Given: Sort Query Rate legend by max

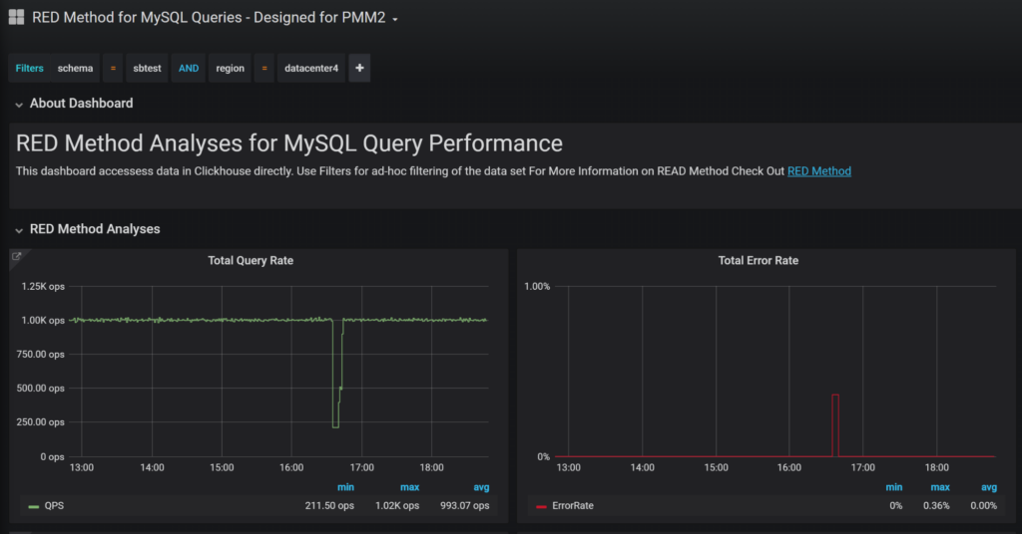Looking at the screenshot, I should pos(409,487).
